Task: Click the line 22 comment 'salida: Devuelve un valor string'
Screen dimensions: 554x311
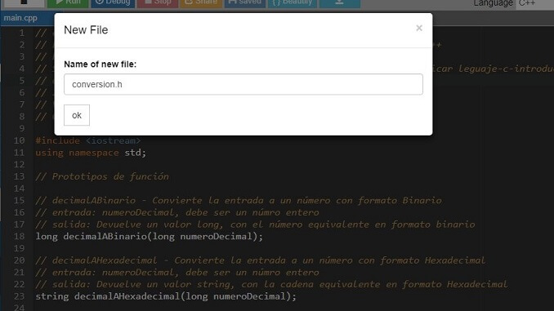Action: 271,285
